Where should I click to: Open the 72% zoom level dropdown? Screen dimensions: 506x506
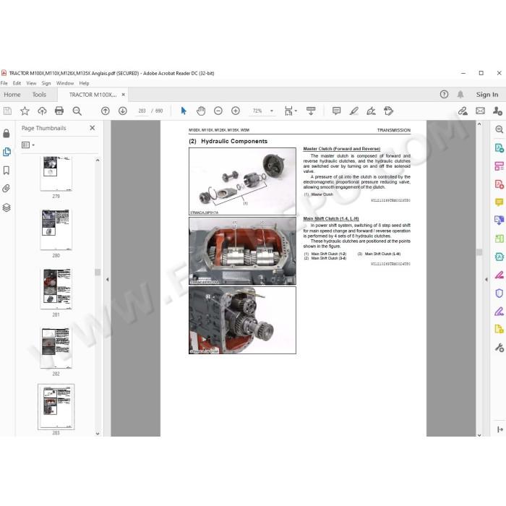pos(272,111)
